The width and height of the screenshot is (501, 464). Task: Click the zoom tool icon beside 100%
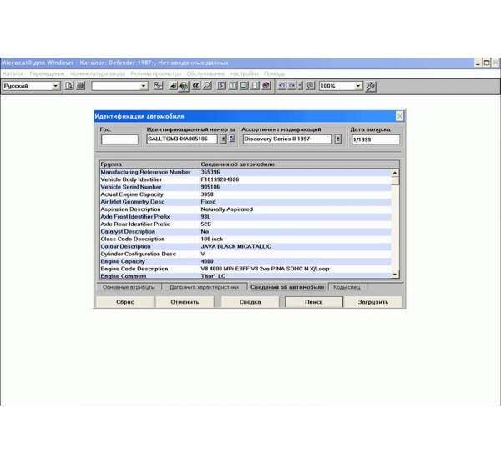pos(371,86)
